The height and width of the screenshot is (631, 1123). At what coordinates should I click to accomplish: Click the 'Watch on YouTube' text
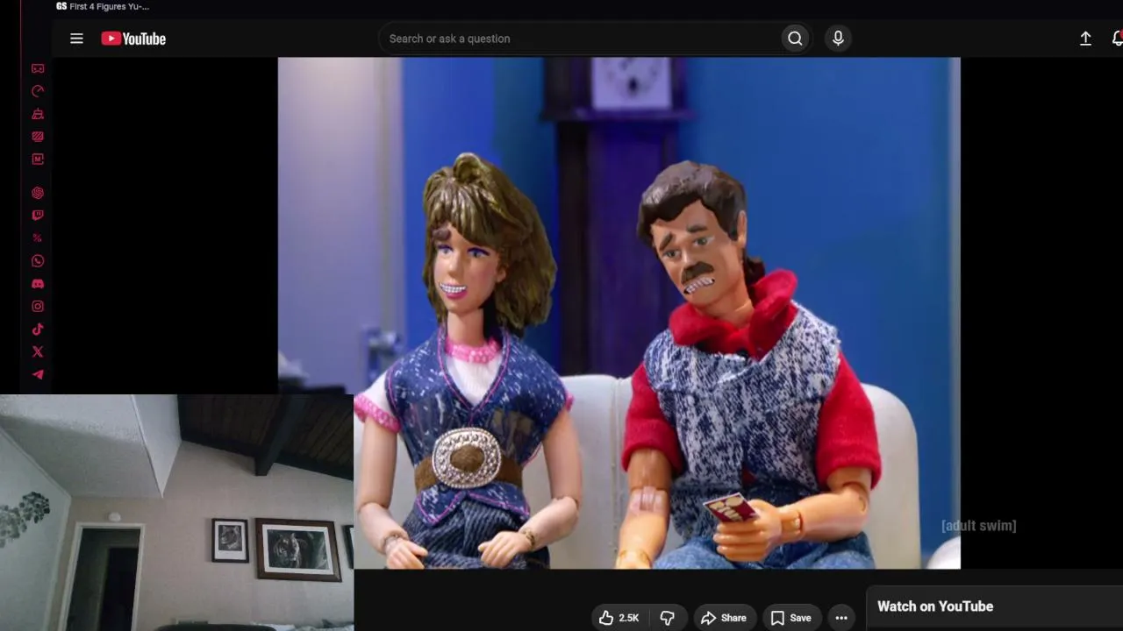(935, 606)
